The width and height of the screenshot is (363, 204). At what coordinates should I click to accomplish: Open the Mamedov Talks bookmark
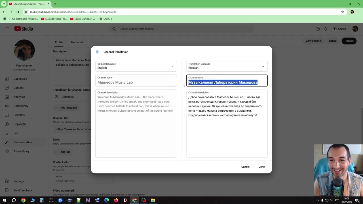click(54, 19)
